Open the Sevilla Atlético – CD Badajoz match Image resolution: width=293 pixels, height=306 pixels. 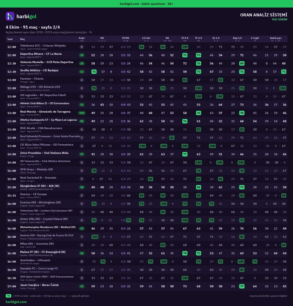(39, 70)
